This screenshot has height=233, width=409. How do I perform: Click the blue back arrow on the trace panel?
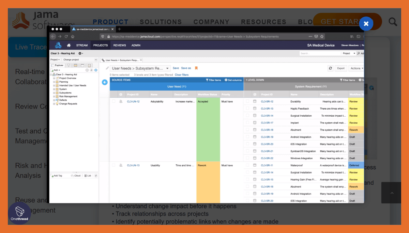click(105, 82)
